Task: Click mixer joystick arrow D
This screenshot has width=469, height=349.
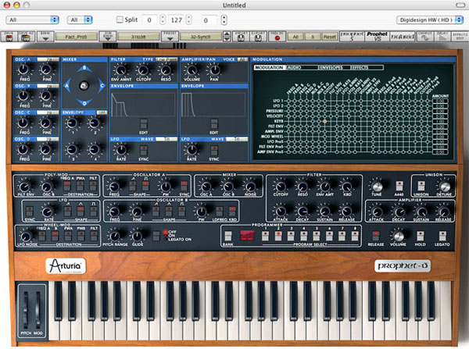Action: tap(84, 103)
